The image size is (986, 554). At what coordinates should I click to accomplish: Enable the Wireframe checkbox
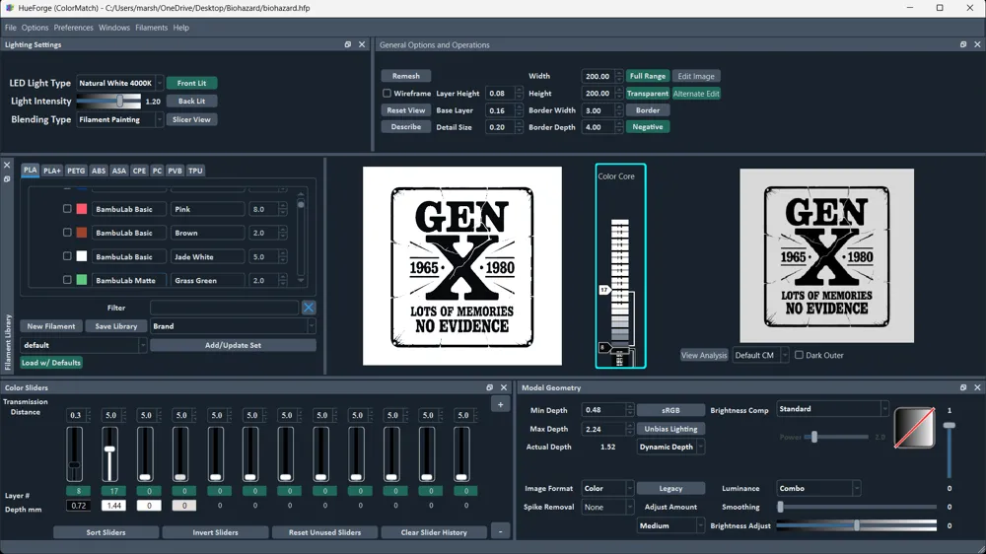[x=387, y=93]
